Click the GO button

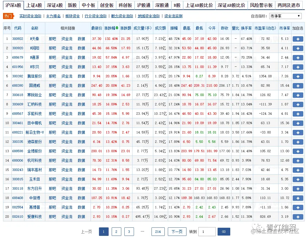[x=224, y=231]
